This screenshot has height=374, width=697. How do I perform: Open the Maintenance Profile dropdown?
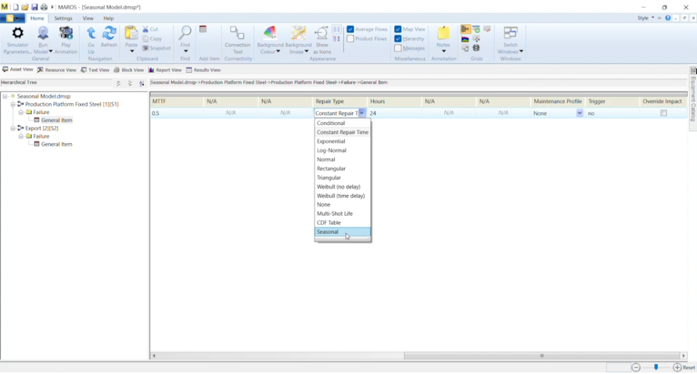[x=579, y=113]
